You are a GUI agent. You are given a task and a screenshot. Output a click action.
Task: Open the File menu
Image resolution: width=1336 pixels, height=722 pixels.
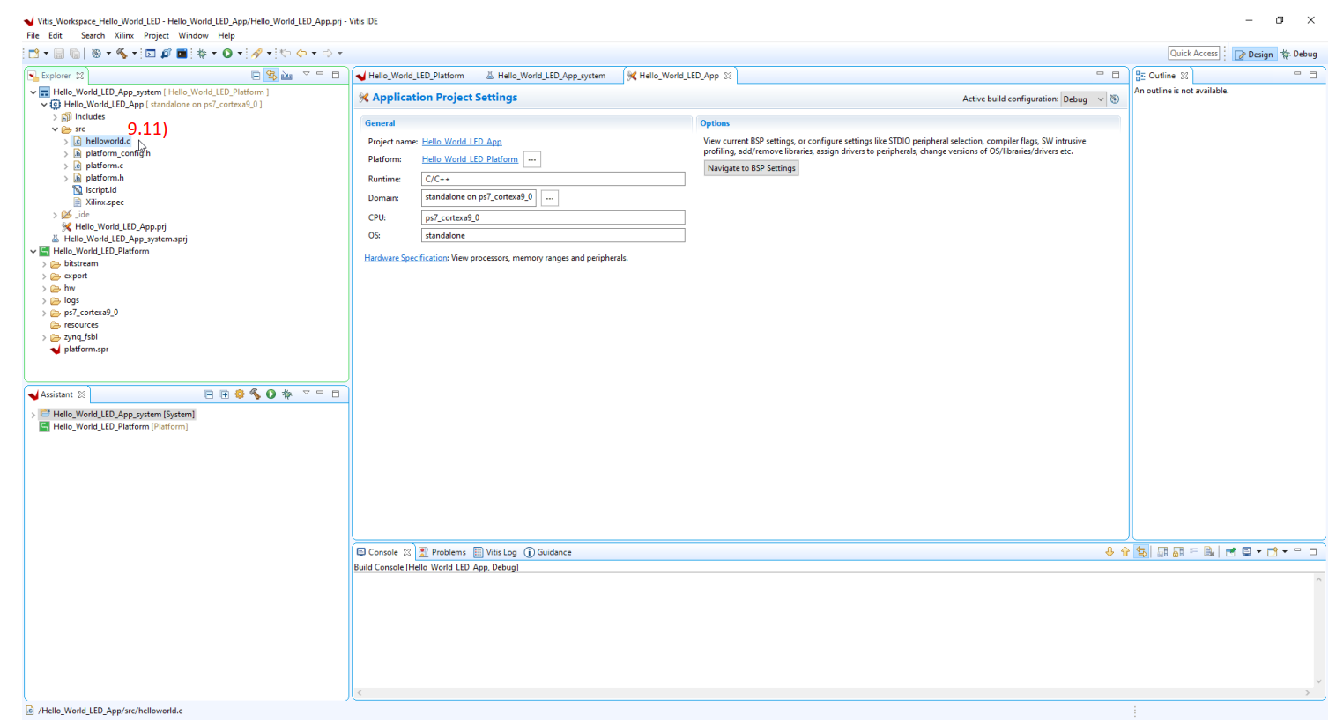(33, 36)
